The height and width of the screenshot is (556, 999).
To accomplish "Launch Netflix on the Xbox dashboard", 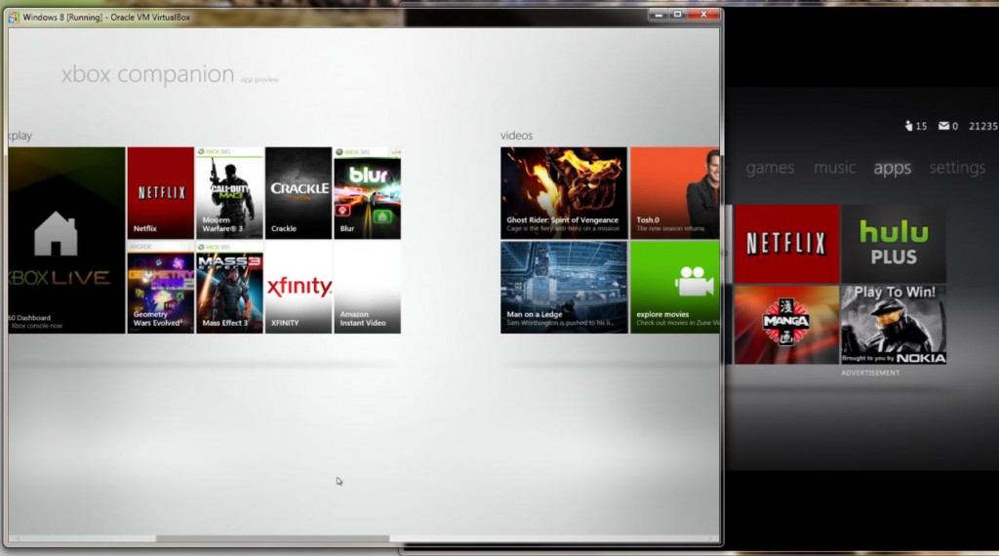I will [787, 244].
